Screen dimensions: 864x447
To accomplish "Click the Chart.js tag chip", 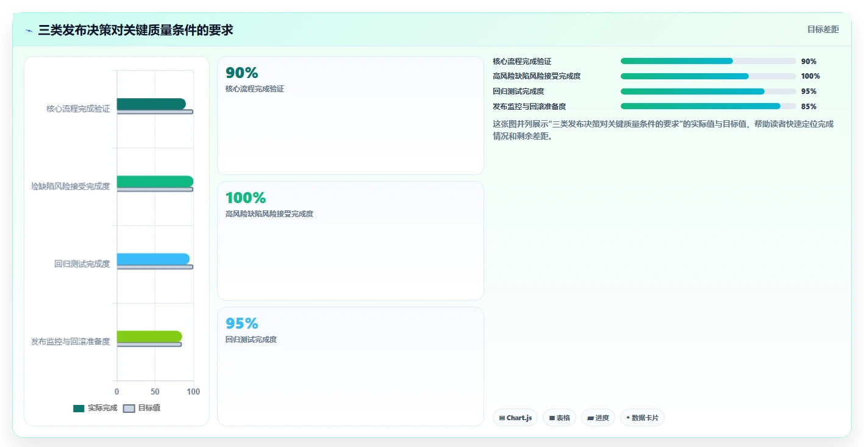I will (515, 418).
